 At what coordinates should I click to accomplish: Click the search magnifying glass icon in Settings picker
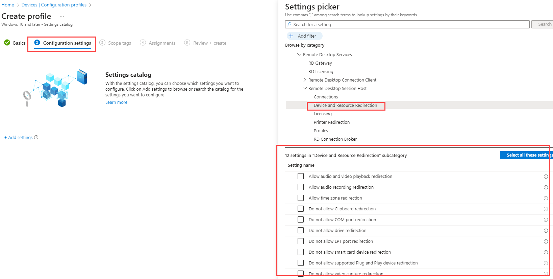pos(289,24)
